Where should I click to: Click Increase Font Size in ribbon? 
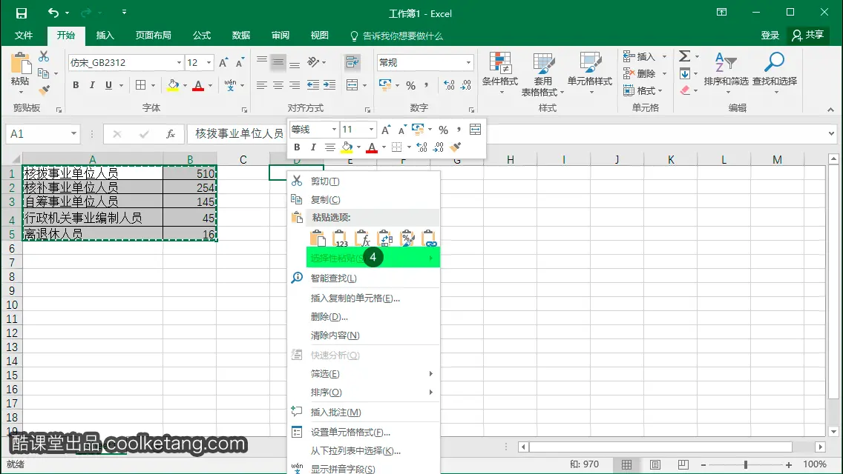click(x=223, y=62)
